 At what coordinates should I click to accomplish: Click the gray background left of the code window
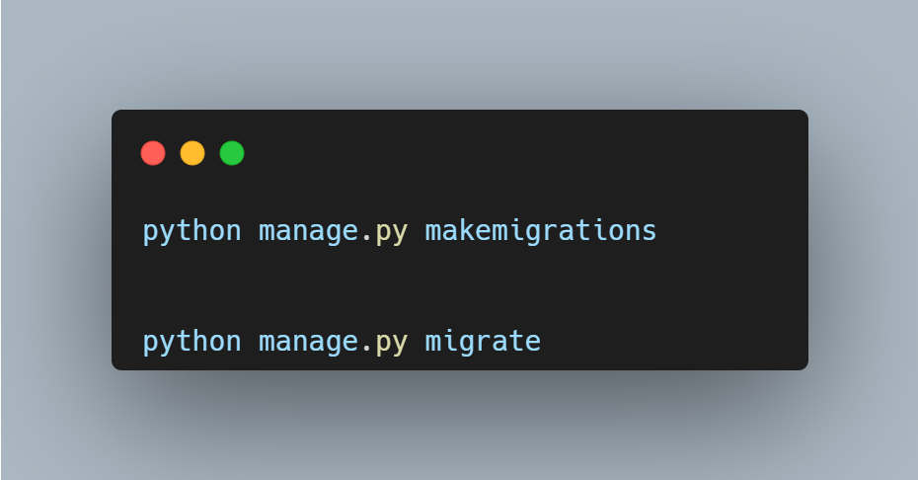55,240
